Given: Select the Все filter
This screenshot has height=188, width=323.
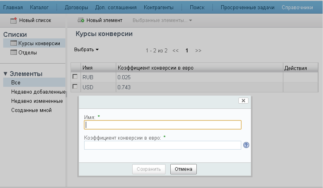Looking at the screenshot, I should pos(34,82).
